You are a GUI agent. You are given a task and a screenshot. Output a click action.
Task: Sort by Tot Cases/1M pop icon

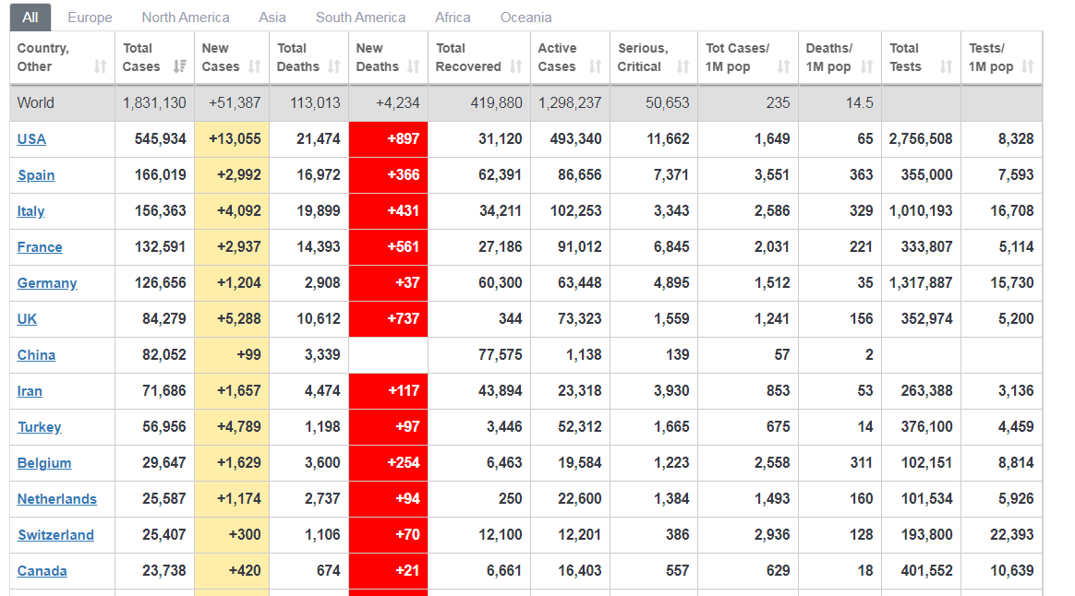click(x=783, y=66)
